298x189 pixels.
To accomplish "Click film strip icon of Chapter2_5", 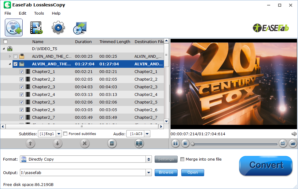I will tap(28, 102).
